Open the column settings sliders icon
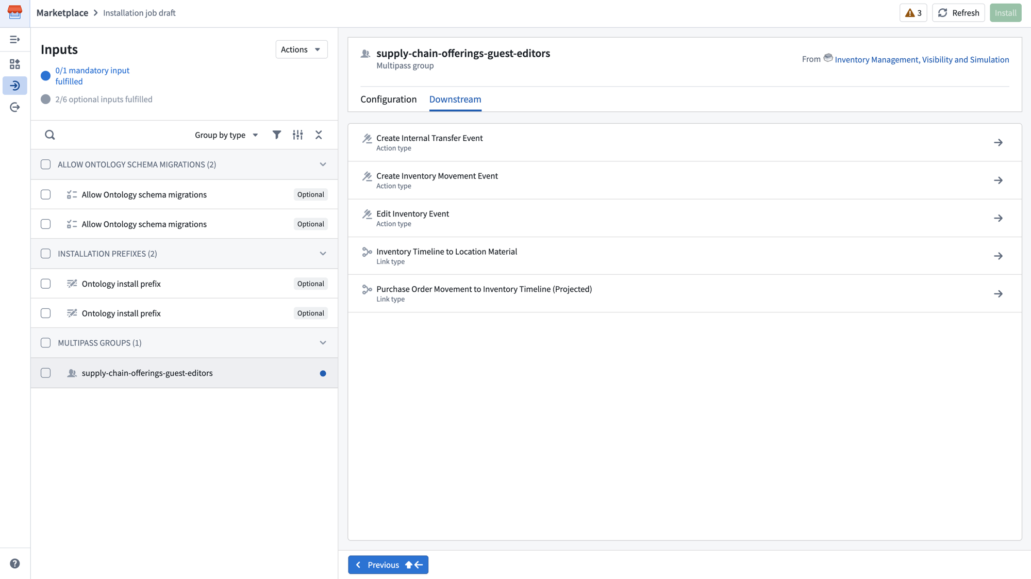Image resolution: width=1031 pixels, height=579 pixels. [298, 135]
